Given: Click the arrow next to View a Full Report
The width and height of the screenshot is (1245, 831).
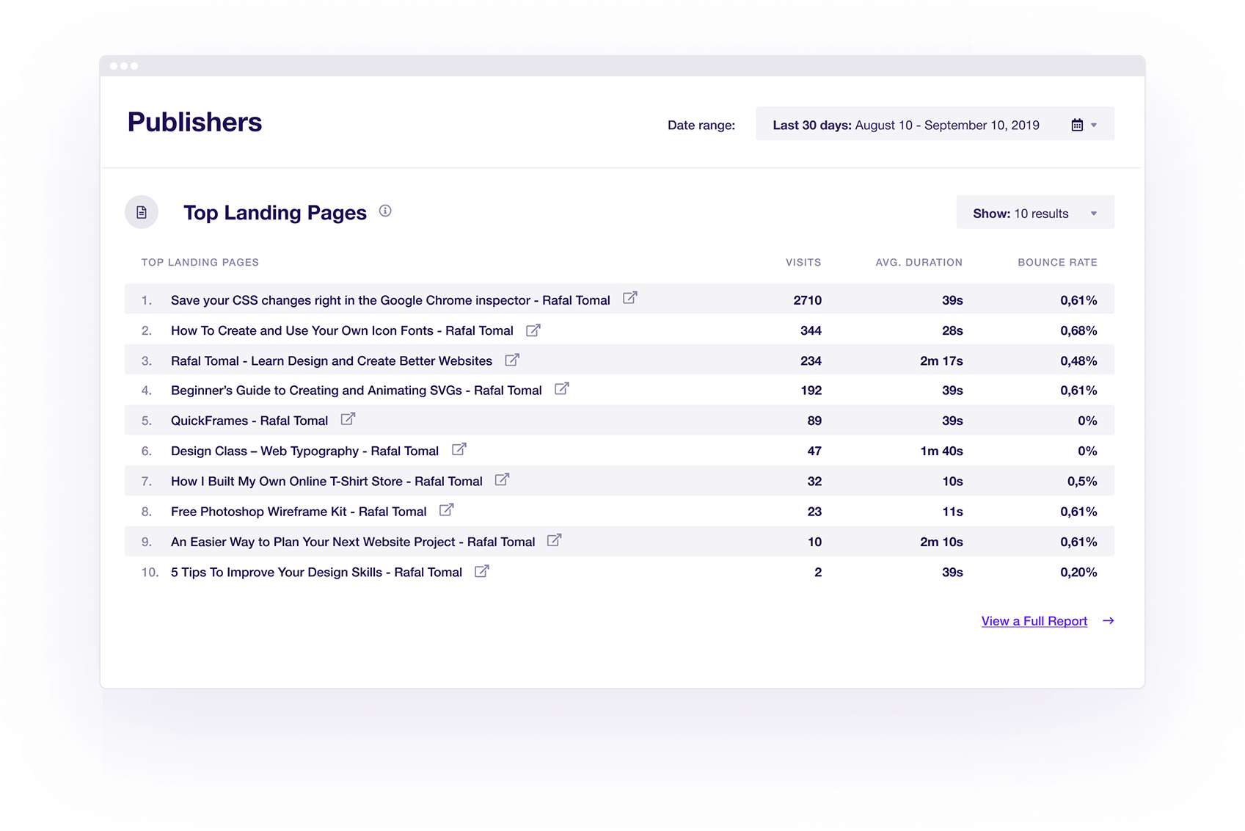Looking at the screenshot, I should pos(1108,621).
